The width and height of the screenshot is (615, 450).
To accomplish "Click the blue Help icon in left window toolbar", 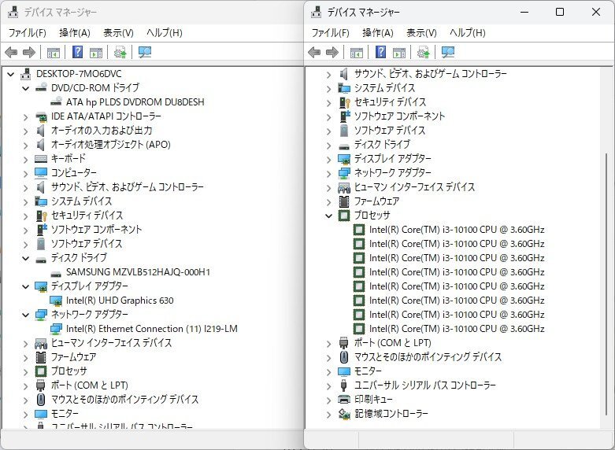I will pyautogui.click(x=78, y=52).
